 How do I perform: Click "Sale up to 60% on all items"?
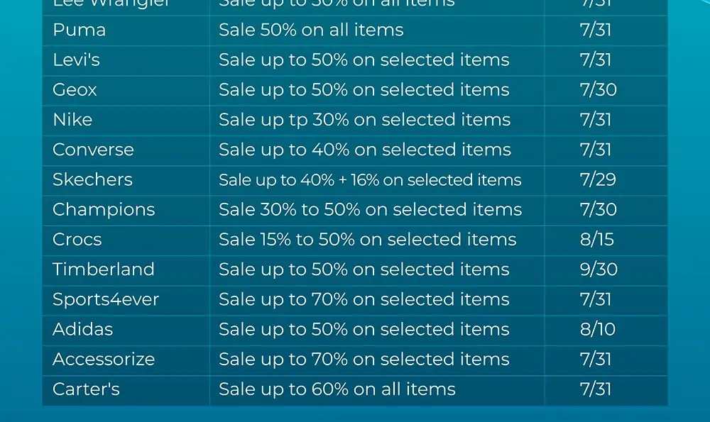(x=337, y=389)
